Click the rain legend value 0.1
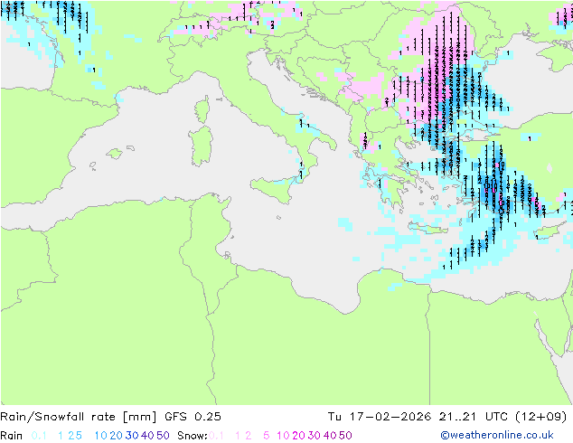The width and height of the screenshot is (573, 443). [39, 436]
